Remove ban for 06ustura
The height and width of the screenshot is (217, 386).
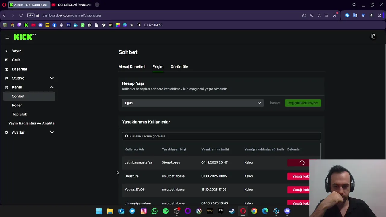pos(299,176)
